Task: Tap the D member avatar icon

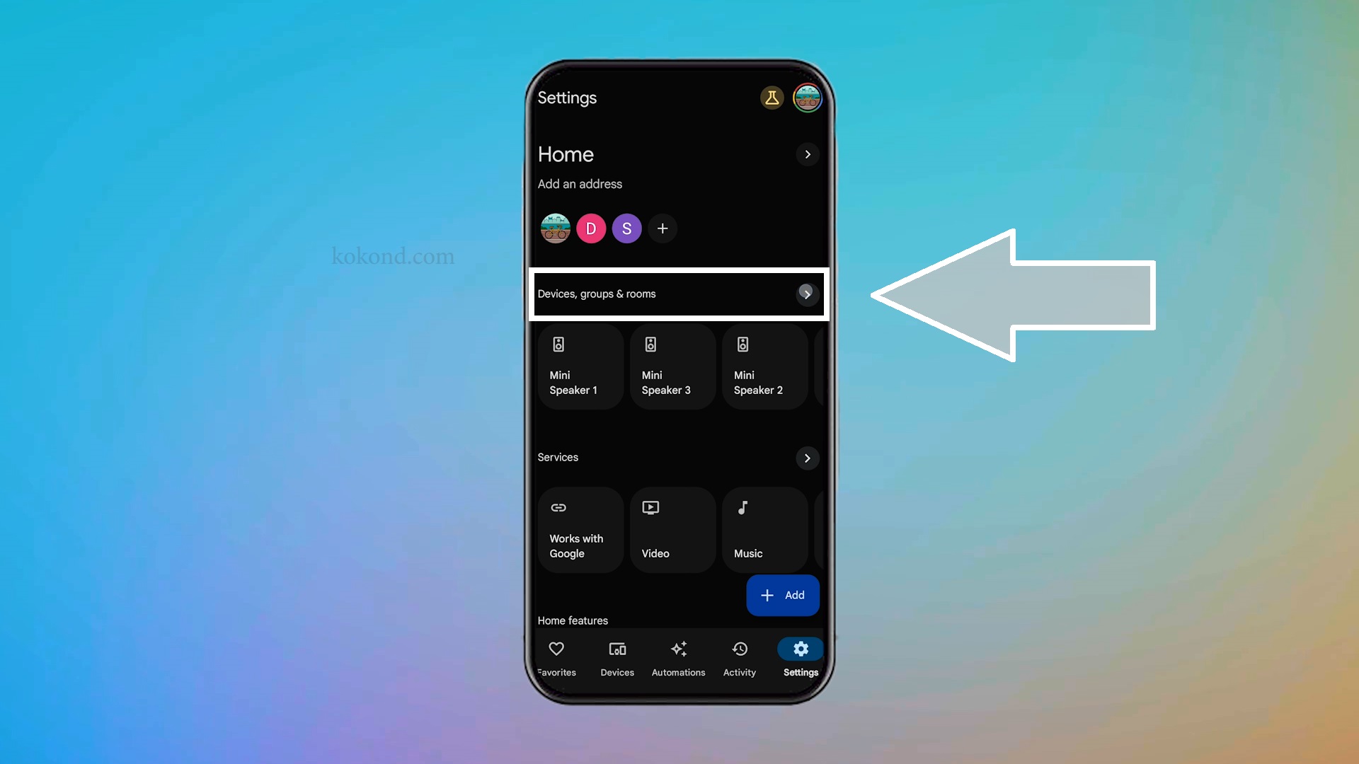Action: pos(591,228)
